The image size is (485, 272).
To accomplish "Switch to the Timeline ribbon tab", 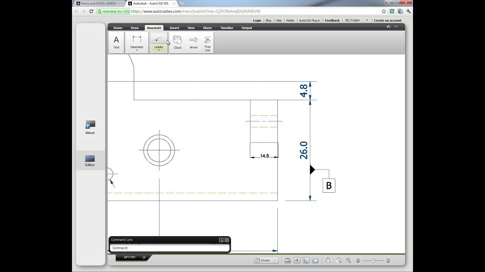I will point(227,28).
